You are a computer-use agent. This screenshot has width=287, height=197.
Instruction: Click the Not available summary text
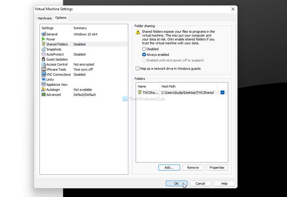[83, 89]
